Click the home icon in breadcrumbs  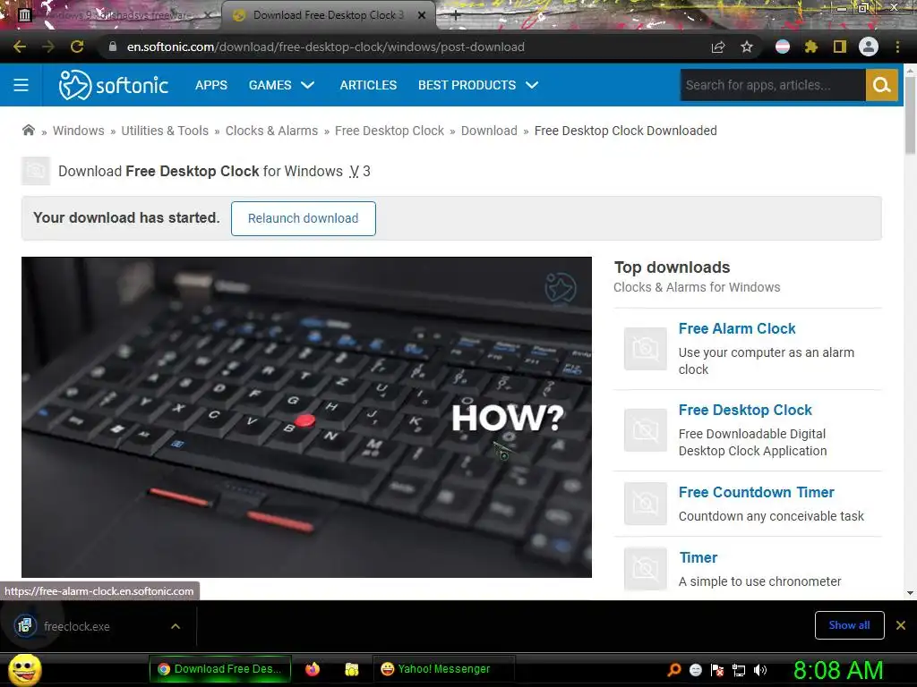point(28,130)
